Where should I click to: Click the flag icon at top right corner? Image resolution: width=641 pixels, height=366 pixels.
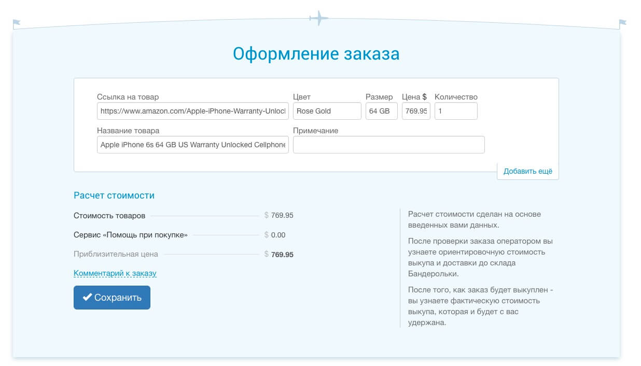coord(622,23)
